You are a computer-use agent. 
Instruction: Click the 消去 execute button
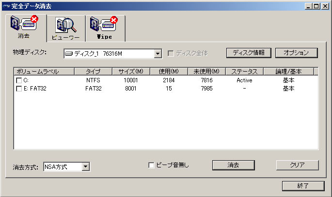[x=233, y=165]
